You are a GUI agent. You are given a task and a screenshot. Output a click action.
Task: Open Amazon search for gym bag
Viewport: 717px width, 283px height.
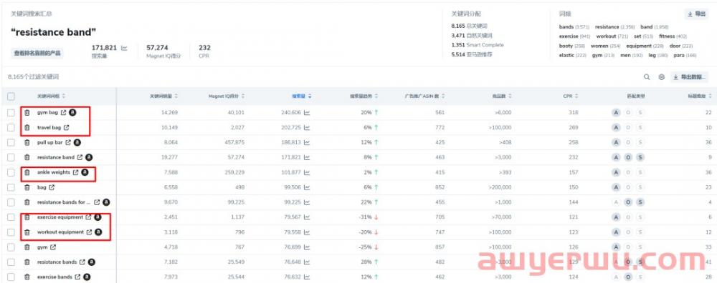[72, 113]
